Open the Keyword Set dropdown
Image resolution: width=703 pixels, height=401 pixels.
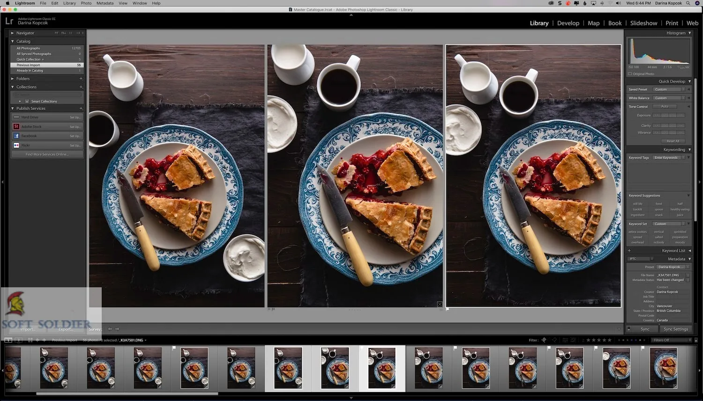click(670, 224)
